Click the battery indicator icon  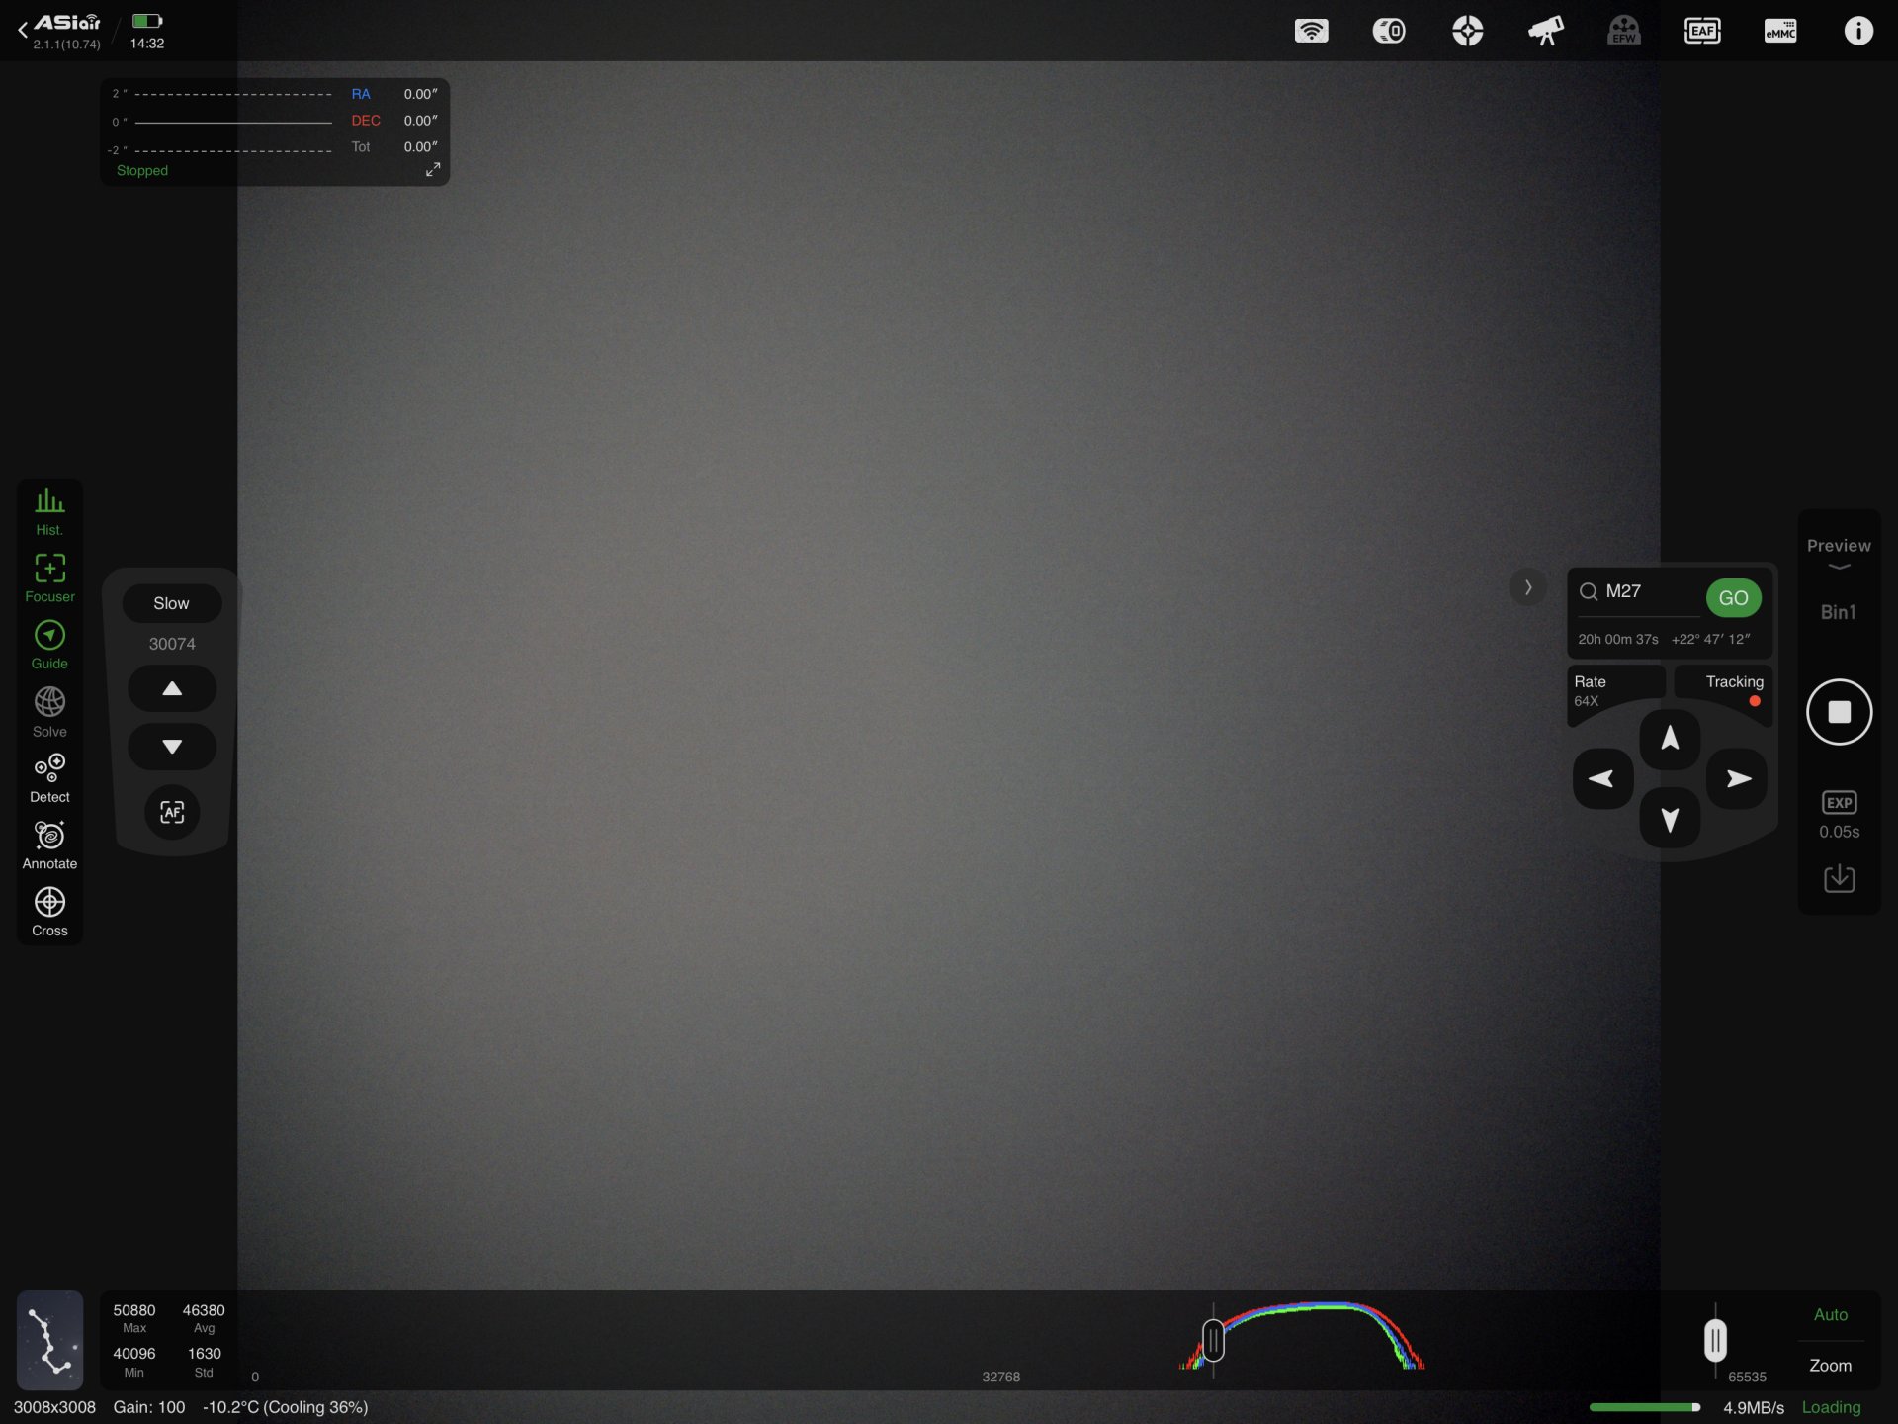pyautogui.click(x=146, y=21)
